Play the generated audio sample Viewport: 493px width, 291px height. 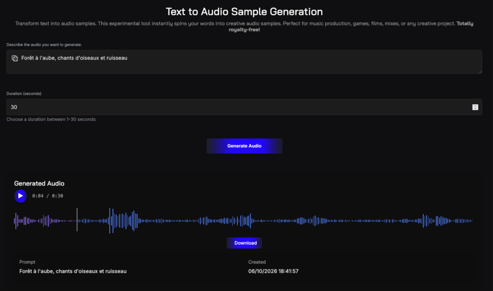point(20,196)
